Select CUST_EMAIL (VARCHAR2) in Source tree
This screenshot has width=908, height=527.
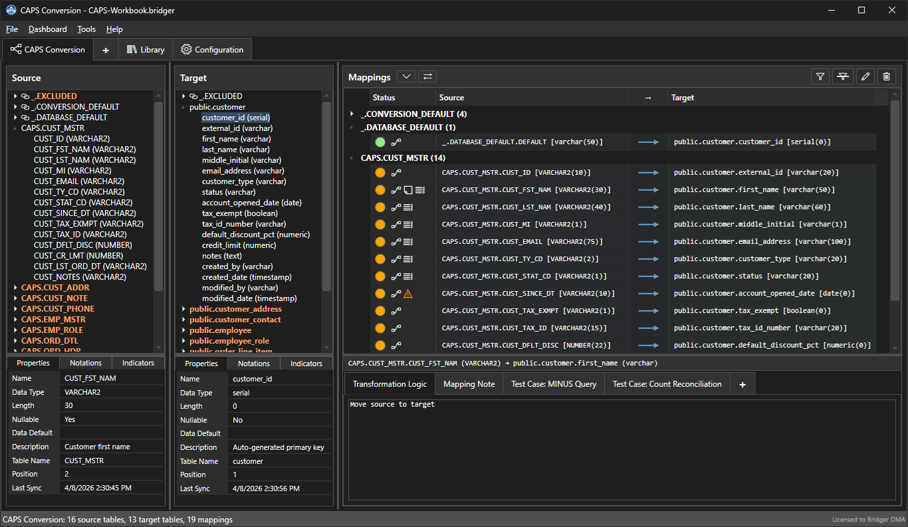click(x=79, y=181)
